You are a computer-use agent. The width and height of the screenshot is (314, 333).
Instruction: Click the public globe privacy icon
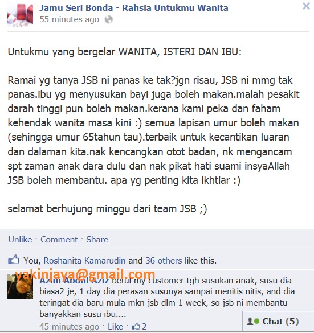click(108, 19)
